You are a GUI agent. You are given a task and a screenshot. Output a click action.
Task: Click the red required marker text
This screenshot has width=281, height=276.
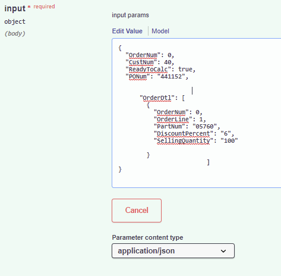tap(44, 7)
